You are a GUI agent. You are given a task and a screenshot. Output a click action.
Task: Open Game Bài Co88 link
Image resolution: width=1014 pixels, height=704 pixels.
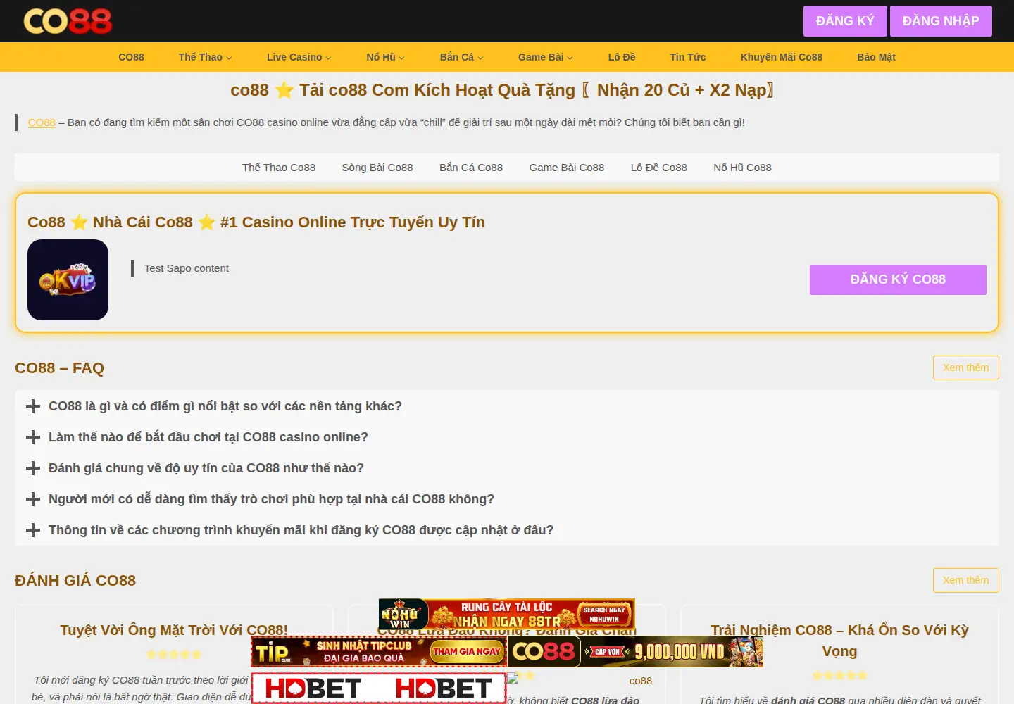coord(567,168)
